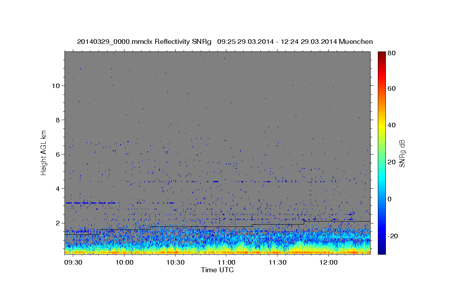Click the 10:00 time tick label
Image resolution: width=458 pixels, height=305 pixels.
pyautogui.click(x=124, y=262)
